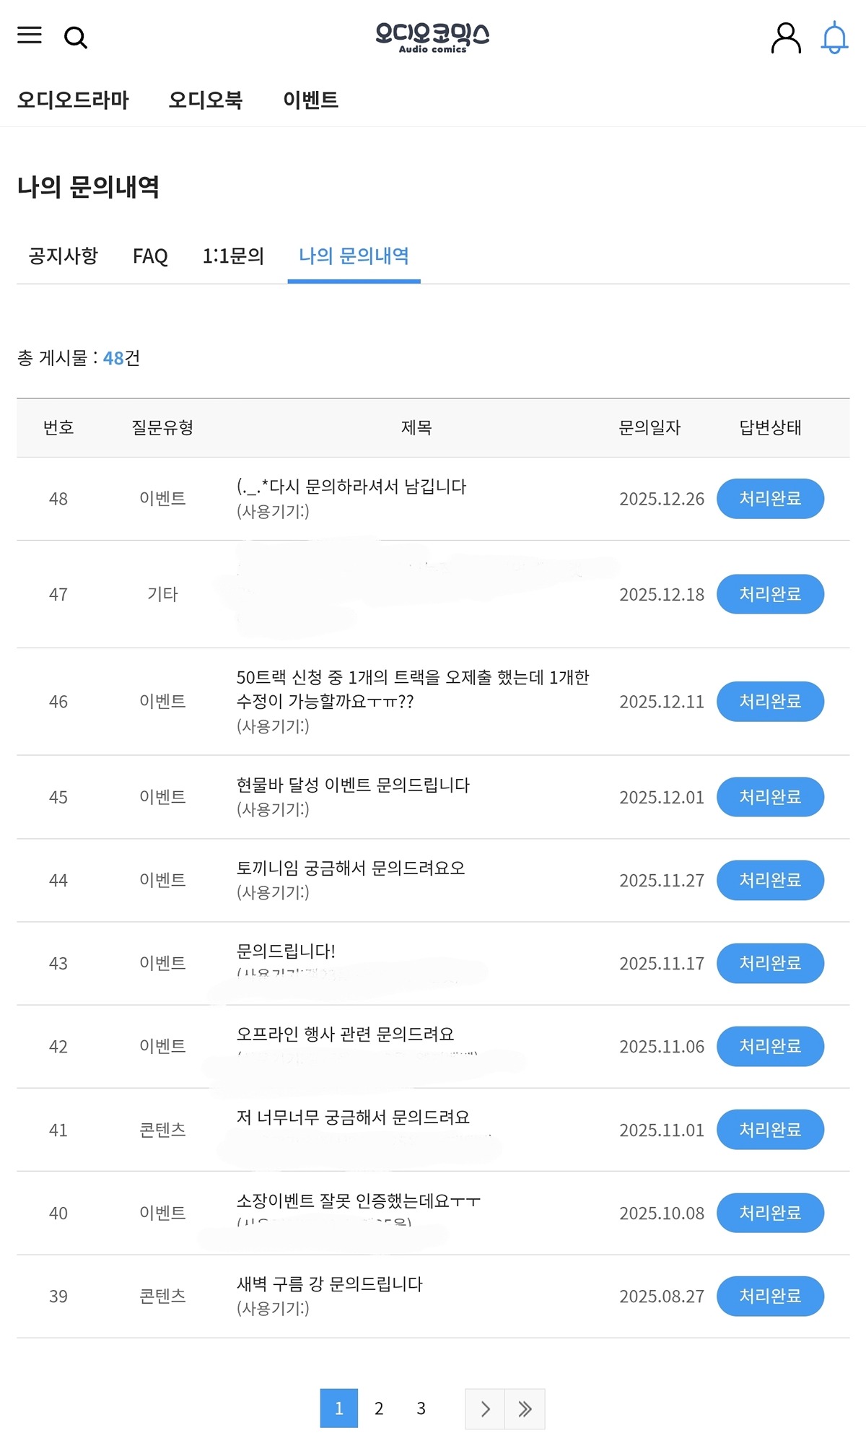Select the 나의 문의내역 tab

[354, 256]
